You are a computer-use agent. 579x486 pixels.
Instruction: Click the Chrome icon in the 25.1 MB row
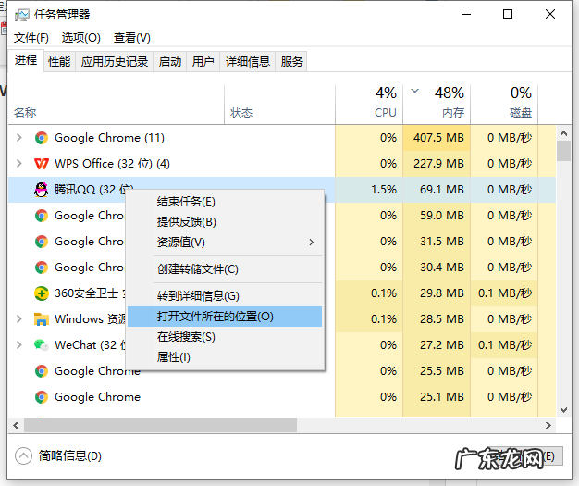42,397
